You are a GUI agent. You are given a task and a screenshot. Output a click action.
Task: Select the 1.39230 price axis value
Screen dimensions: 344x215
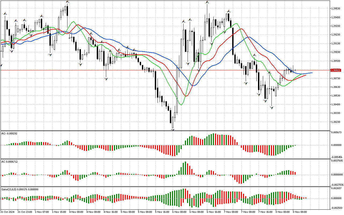point(336,35)
